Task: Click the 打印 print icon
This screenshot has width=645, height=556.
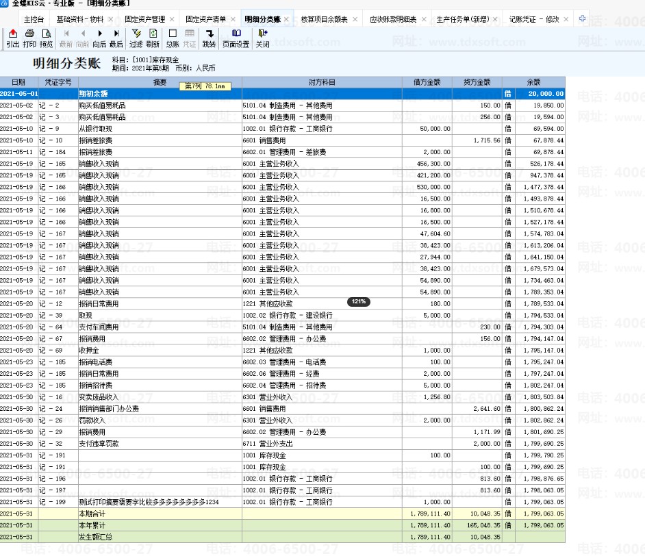Action: 29,38
